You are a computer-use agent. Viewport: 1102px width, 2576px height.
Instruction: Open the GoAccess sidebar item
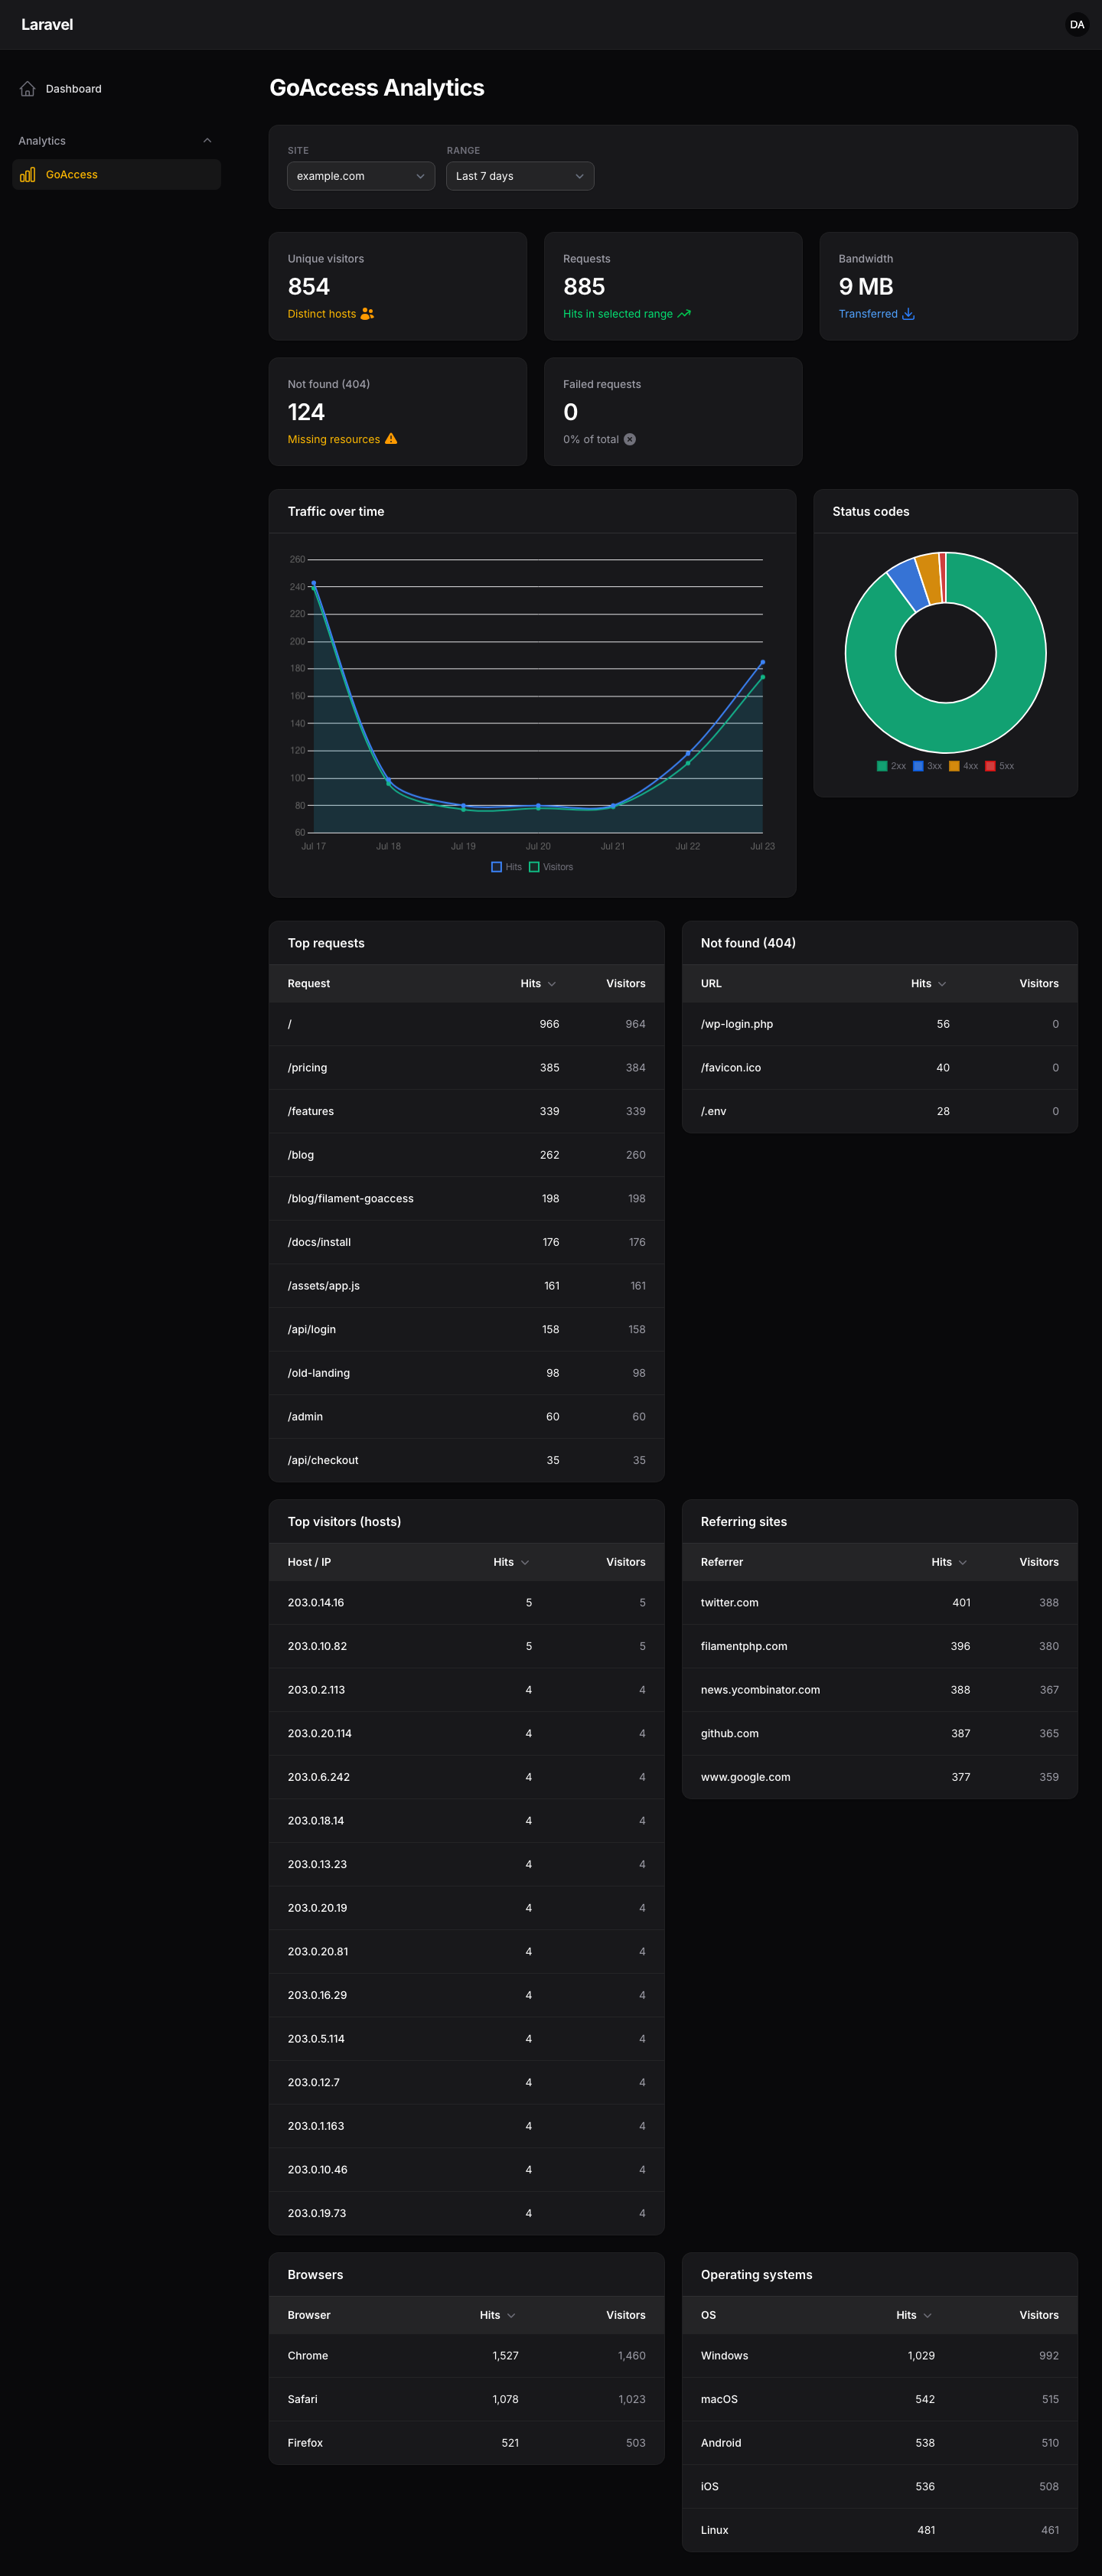click(x=116, y=175)
